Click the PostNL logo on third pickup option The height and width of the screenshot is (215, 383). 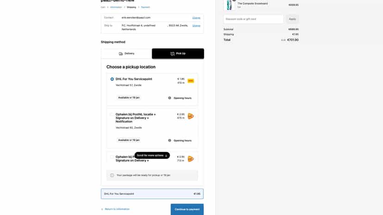tap(191, 159)
